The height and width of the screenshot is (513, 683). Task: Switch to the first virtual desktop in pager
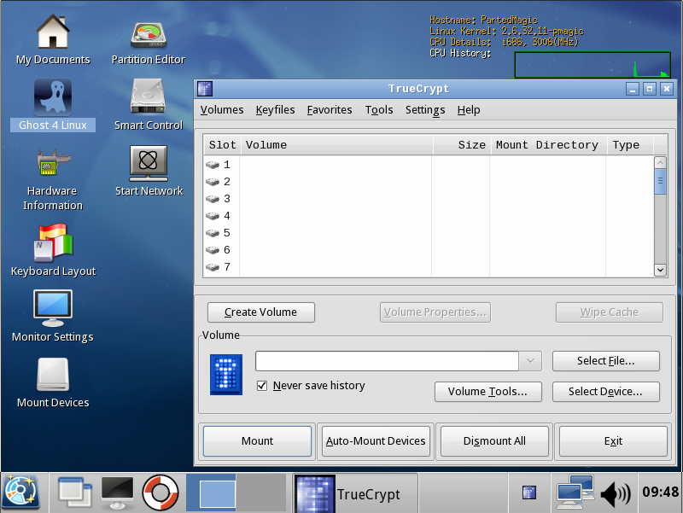tap(211, 493)
